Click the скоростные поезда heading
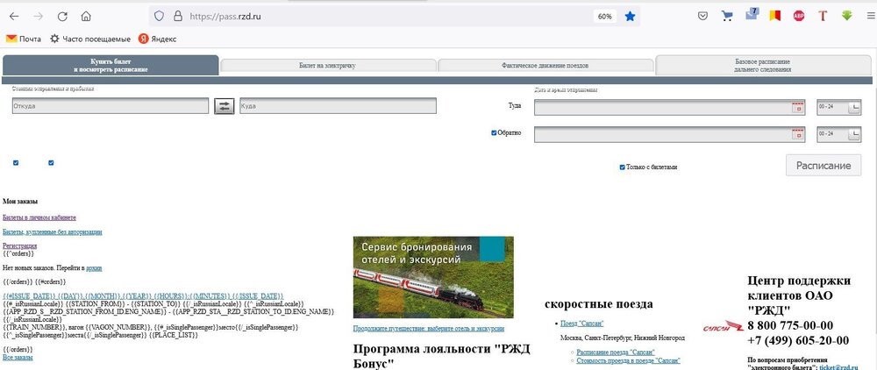Image resolution: width=877 pixels, height=370 pixels. [x=598, y=304]
